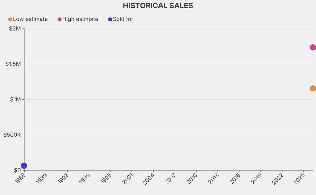
Task: Select the orange Low estimate data point
Action: pos(313,88)
